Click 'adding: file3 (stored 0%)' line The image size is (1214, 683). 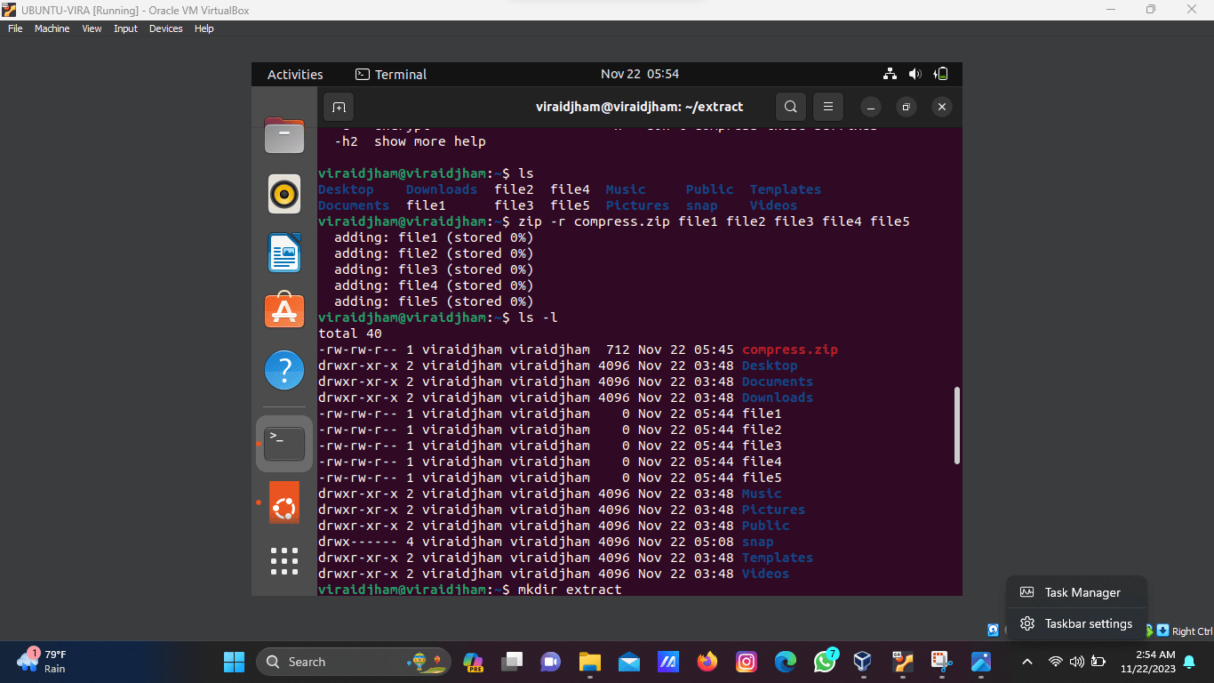click(434, 269)
